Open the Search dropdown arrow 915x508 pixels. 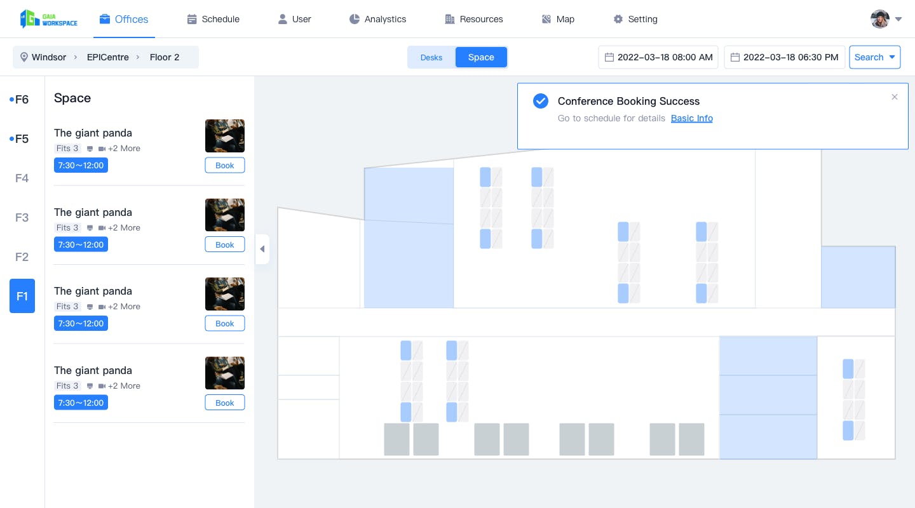(x=892, y=57)
